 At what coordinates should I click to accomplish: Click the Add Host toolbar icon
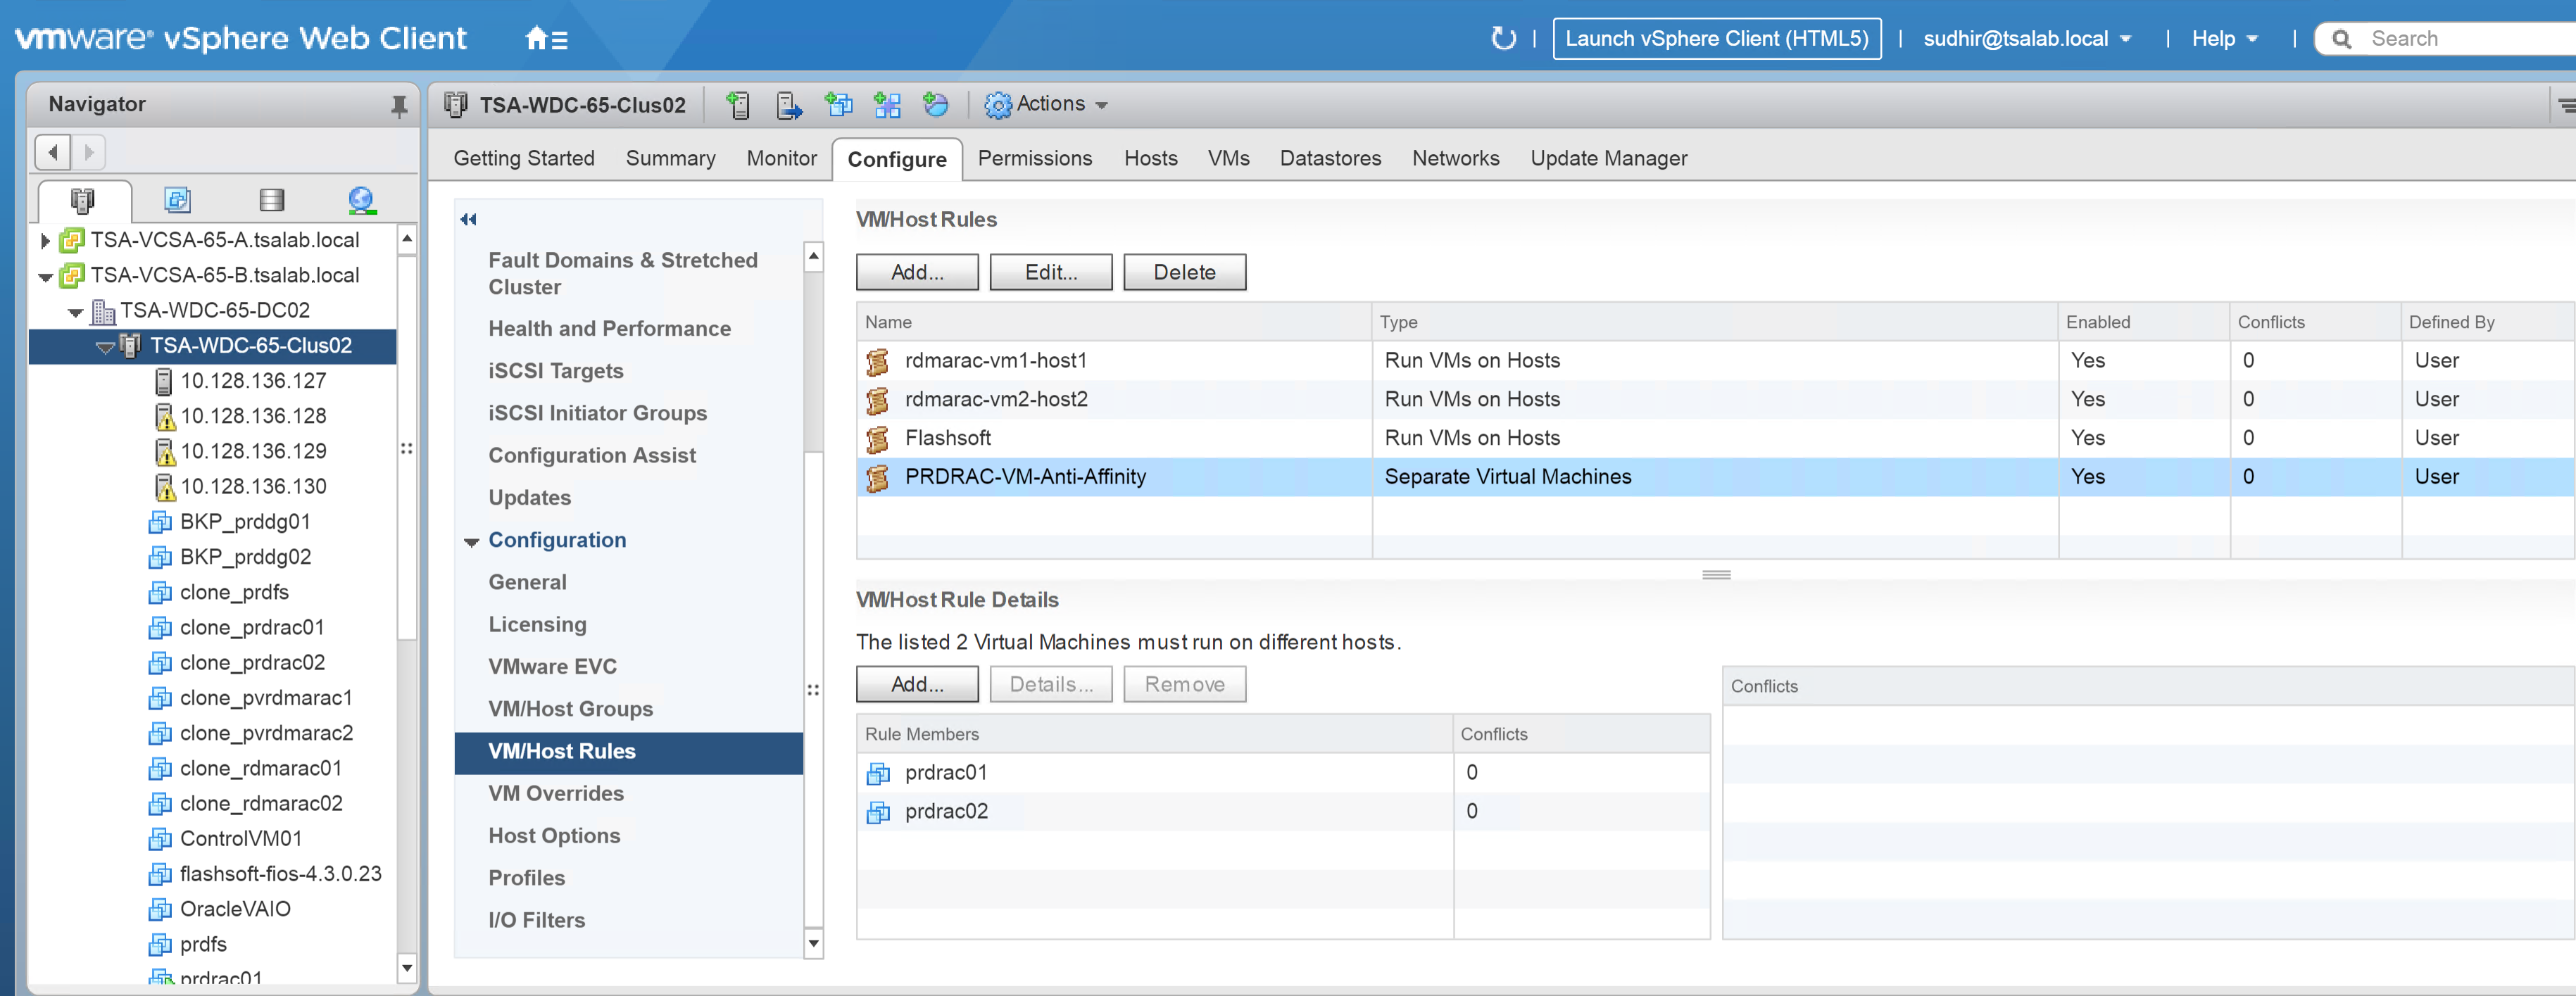point(738,105)
